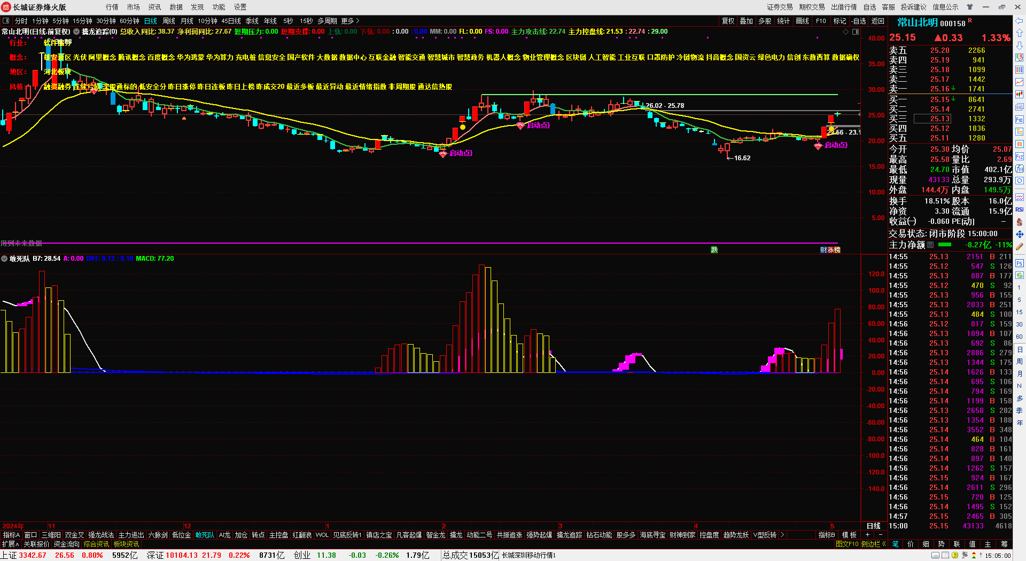This screenshot has width=1026, height=561.
Task: Click the 证券交易 link
Action: point(780,7)
